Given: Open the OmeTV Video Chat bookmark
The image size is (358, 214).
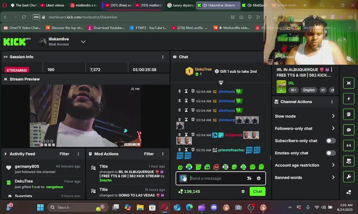Looking at the screenshot, I should point(22,28).
